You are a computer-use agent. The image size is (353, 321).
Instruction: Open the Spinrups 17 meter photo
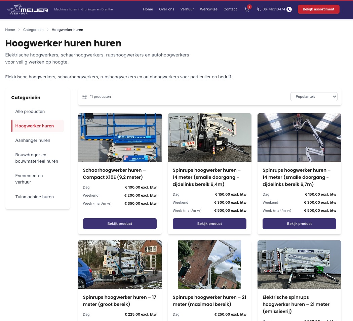point(120,265)
